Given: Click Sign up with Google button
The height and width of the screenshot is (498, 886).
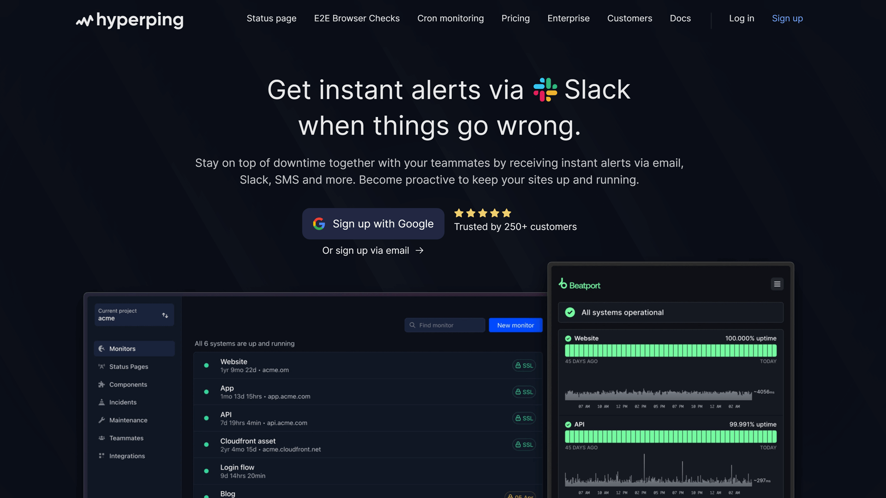Looking at the screenshot, I should point(373,224).
